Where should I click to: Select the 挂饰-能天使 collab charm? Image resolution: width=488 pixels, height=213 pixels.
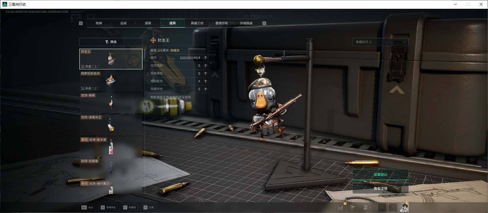[x=111, y=146]
